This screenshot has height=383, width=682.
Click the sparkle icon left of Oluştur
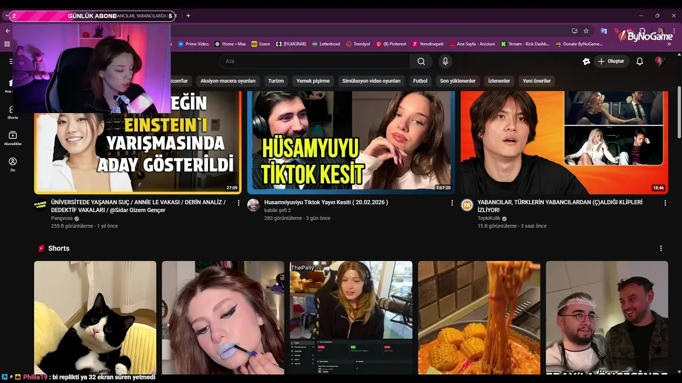tap(587, 61)
